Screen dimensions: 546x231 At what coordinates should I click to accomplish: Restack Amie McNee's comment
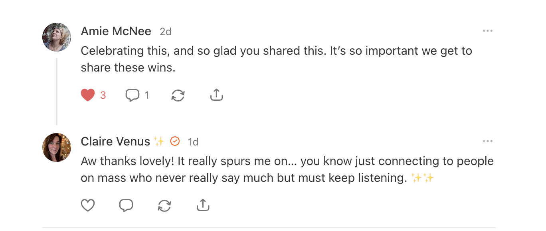178,95
